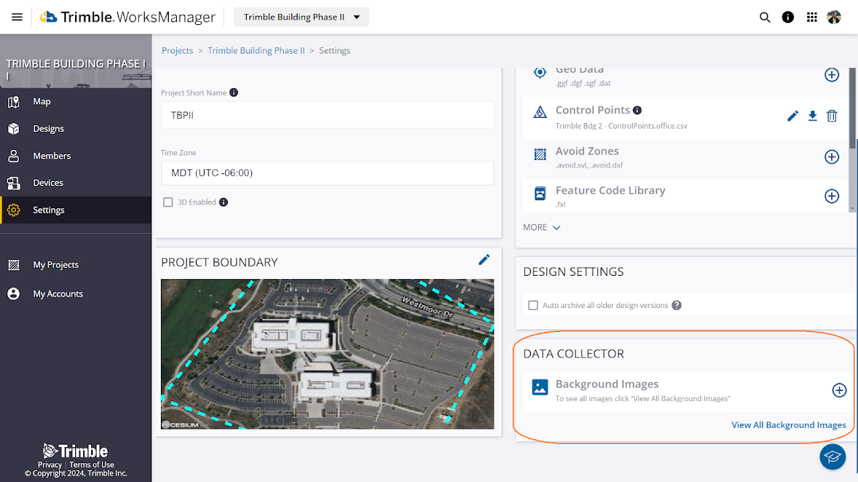Click View All Background Images link
This screenshot has height=482, width=858.
(788, 425)
